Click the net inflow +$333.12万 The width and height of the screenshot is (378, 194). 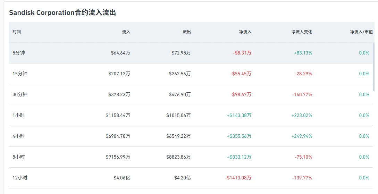point(239,157)
